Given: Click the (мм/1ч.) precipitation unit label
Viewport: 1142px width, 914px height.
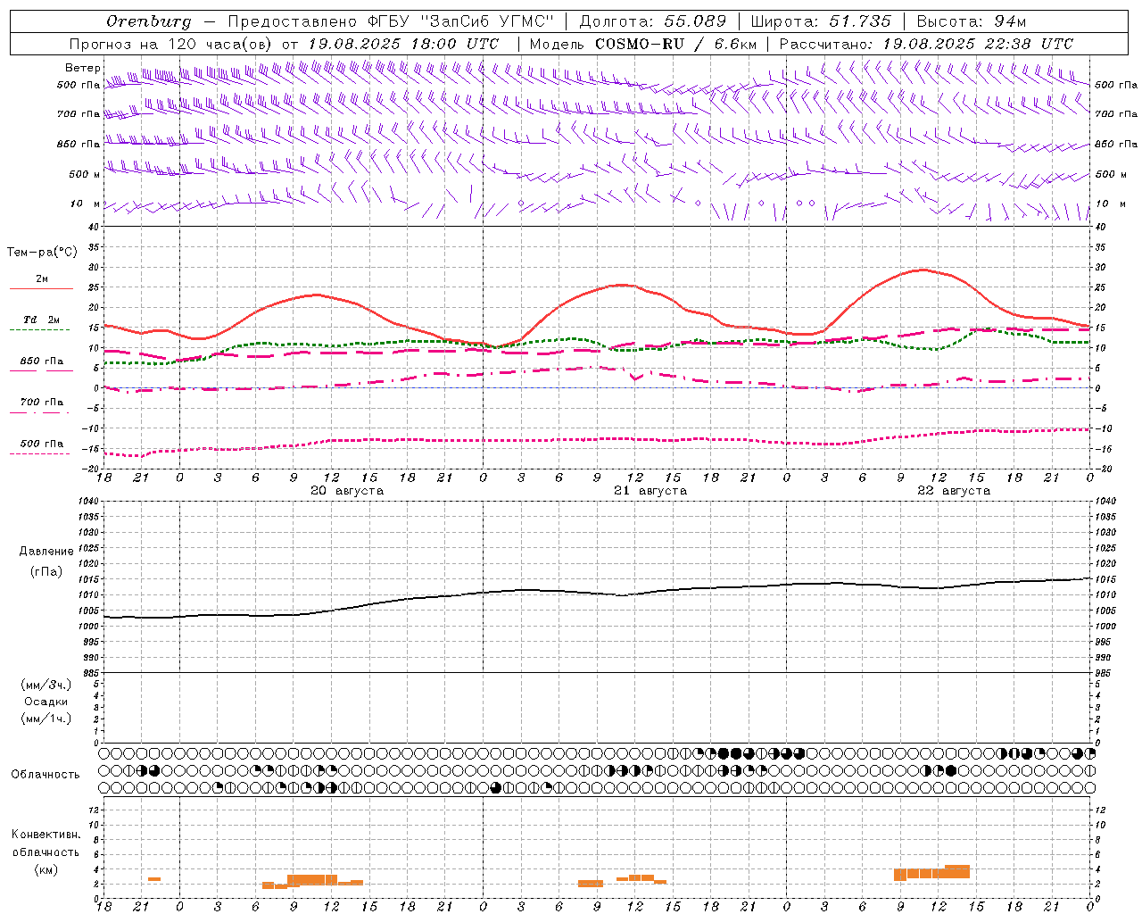Looking at the screenshot, I should pyautogui.click(x=46, y=719).
